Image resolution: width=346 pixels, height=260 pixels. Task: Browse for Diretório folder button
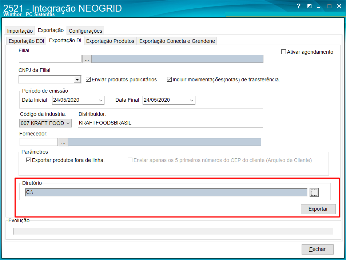[314, 192]
